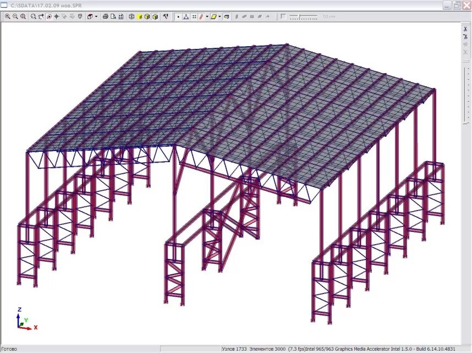This screenshot has width=472, height=354.
Task: Click the fourth greyed scissors icon
Action: (x=465, y=52)
